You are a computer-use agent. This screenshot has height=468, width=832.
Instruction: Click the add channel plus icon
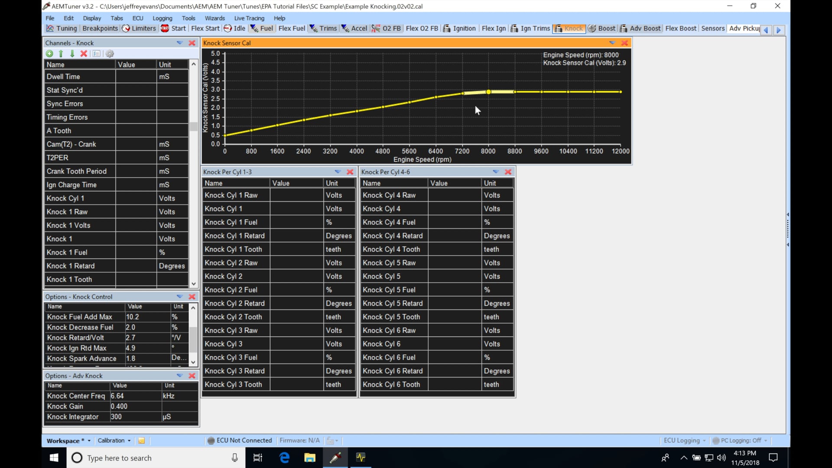pos(49,53)
